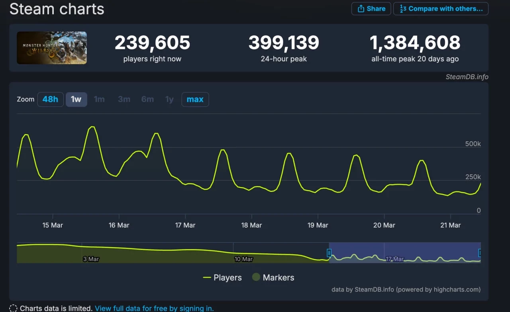Click the dashed circle limited-data icon
This screenshot has height=312, width=510.
(13, 308)
